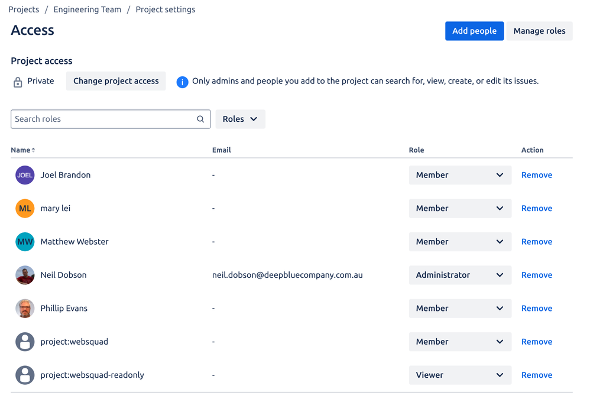Click Joel Brandon's purple avatar icon
The height and width of the screenshot is (402, 590).
coord(25,175)
